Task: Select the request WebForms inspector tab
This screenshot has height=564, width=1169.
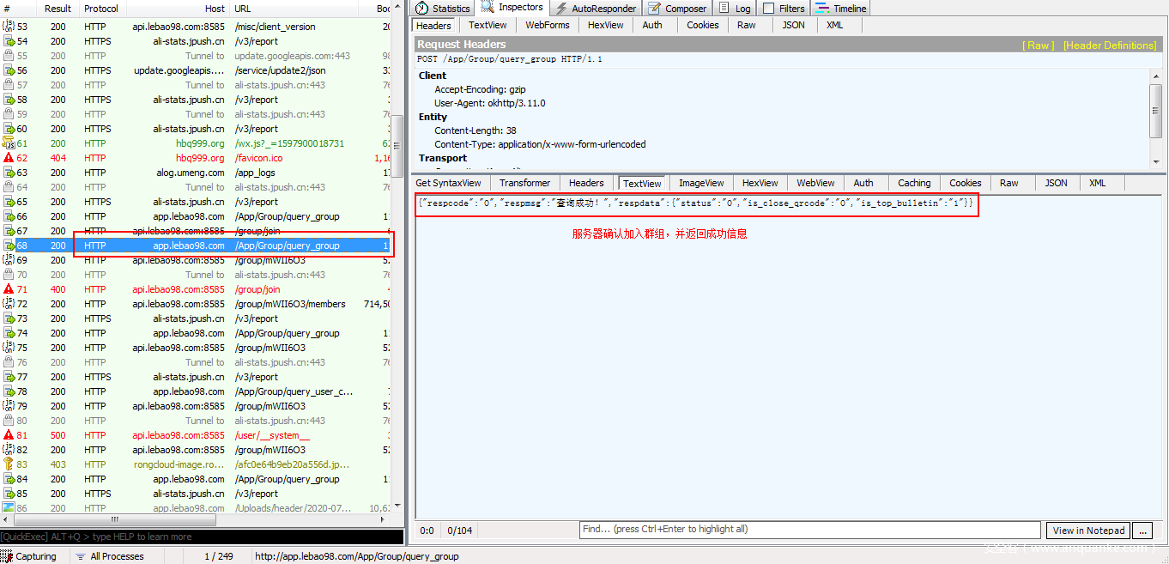Action: (548, 25)
